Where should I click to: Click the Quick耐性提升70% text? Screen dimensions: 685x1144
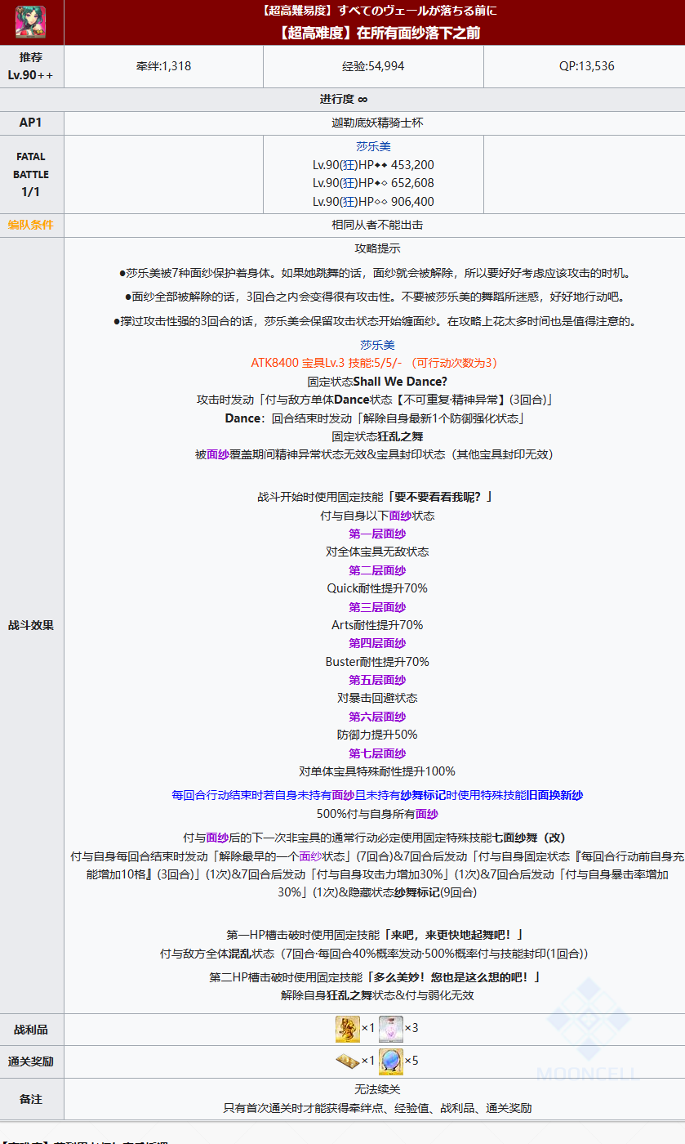tap(377, 588)
